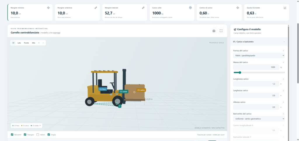This screenshot has height=141, width=299.
Task: Click the P marker in the 3D scene
Action: click(120, 106)
